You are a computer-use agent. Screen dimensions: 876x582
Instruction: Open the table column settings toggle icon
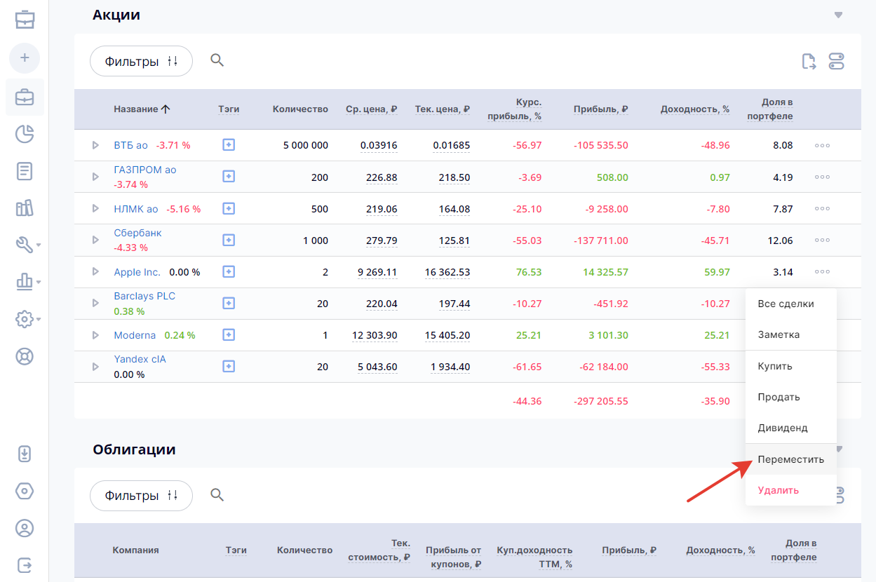(836, 62)
